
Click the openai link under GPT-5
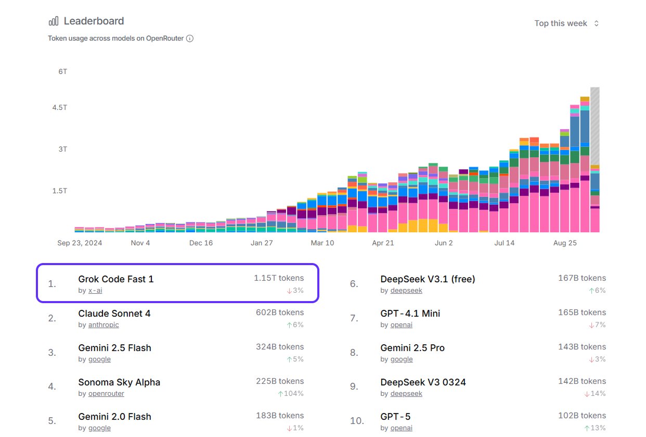click(402, 428)
